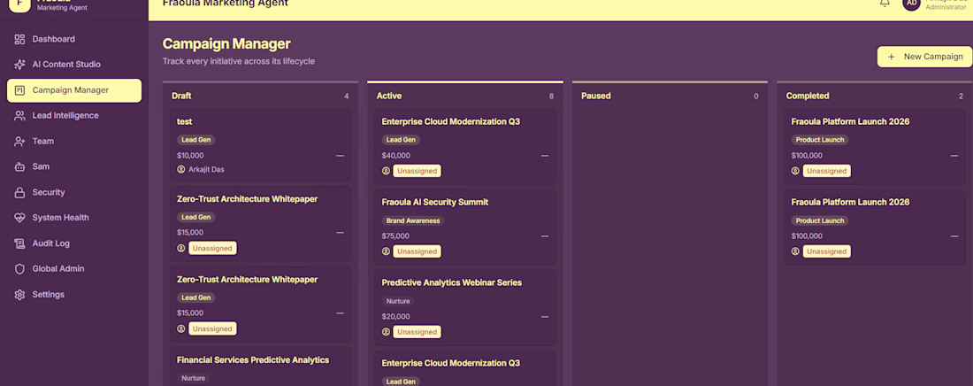This screenshot has width=973, height=386.
Task: Go to Team via its add-person icon
Action: [19, 141]
